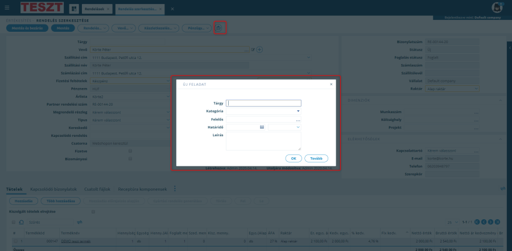The height and width of the screenshot is (251, 512).
Task: Open the Csatolt fájlok tab
Action: click(97, 189)
